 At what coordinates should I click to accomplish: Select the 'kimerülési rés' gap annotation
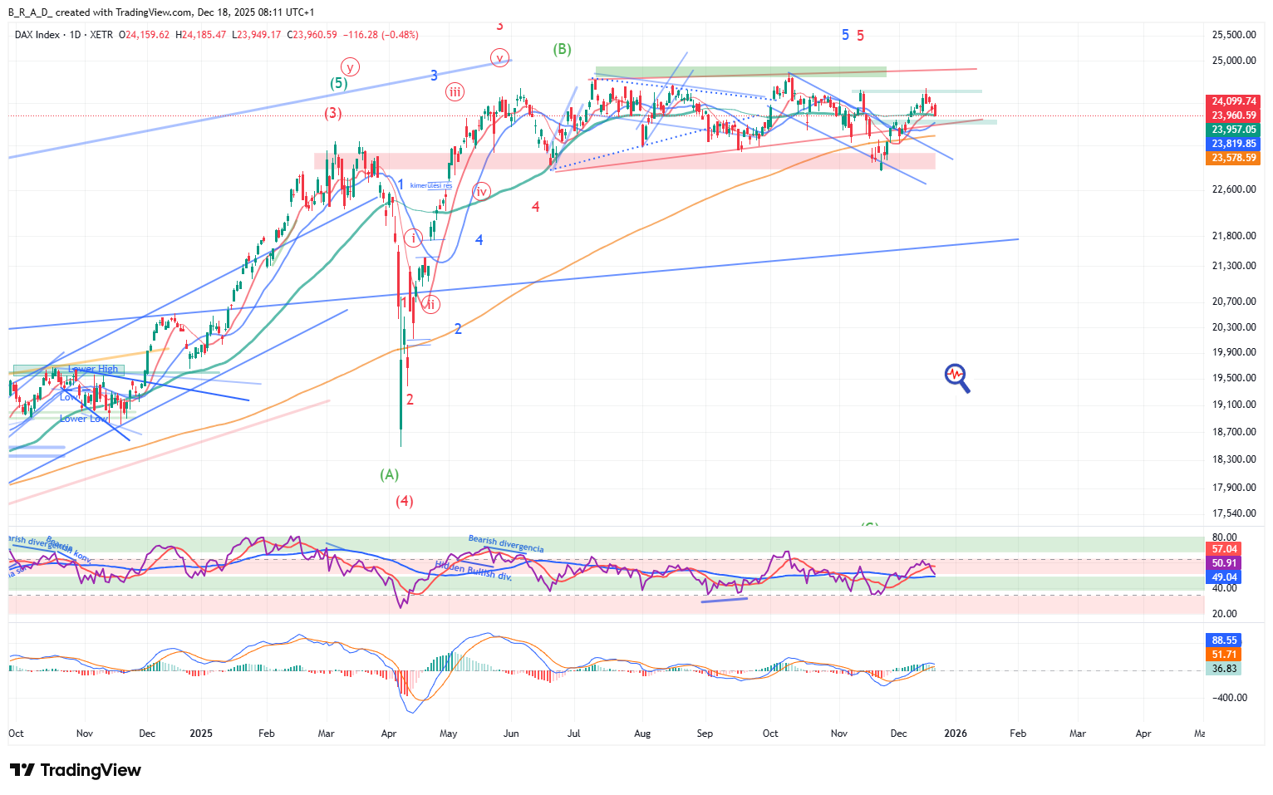pos(430,185)
